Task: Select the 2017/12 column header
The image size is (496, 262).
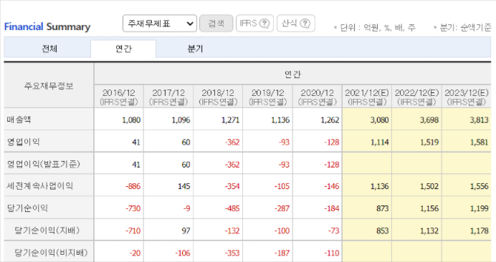Action: [168, 97]
